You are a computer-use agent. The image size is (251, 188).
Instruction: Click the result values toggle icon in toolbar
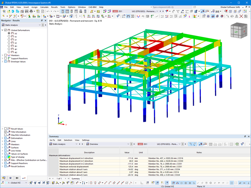click(207, 11)
